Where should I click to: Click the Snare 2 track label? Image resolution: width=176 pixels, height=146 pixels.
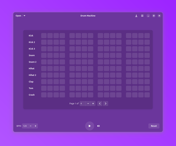coord(32,62)
